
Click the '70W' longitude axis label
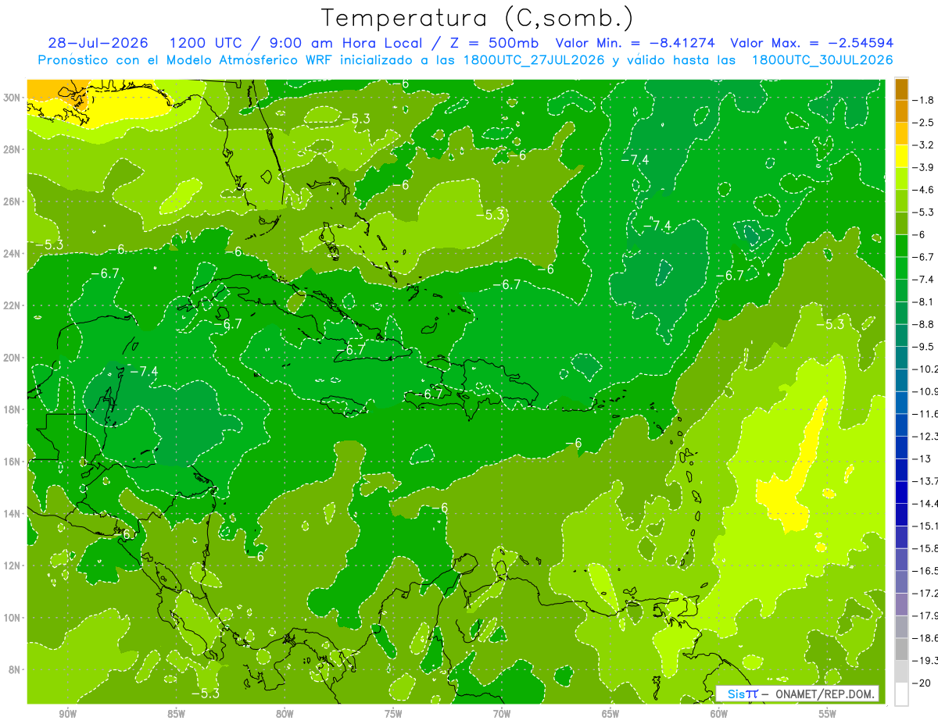pos(502,714)
